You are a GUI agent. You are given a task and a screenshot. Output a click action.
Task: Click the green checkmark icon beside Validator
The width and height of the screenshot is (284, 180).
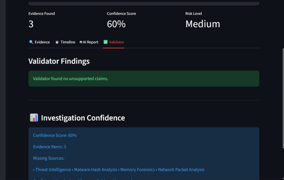point(105,42)
